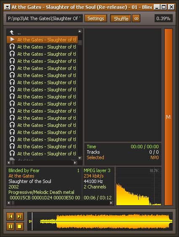
Task: Pause the current playback
Action: coord(11,226)
